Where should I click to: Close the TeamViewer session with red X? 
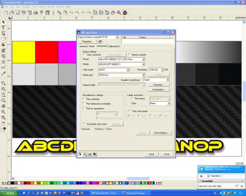tap(201, 176)
